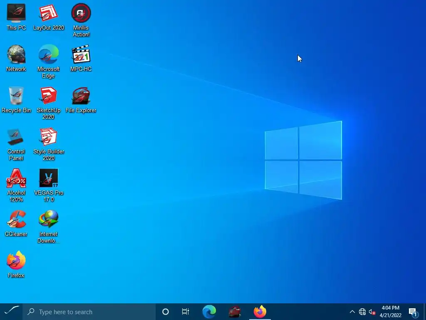Select the Mirillis Action! shortcut
426x320 pixels.
[81, 20]
